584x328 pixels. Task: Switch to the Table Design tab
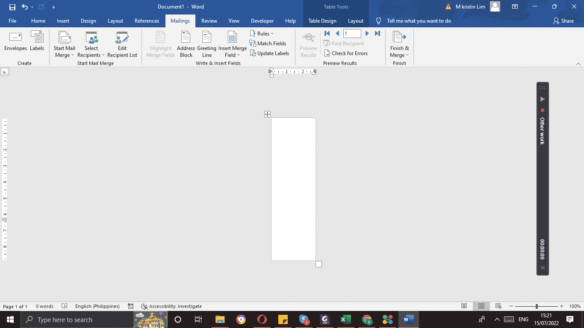pos(322,21)
